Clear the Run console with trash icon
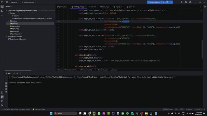 click(6, 92)
